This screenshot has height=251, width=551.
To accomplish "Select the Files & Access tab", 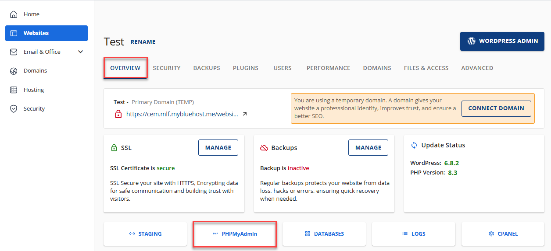I will coord(426,68).
